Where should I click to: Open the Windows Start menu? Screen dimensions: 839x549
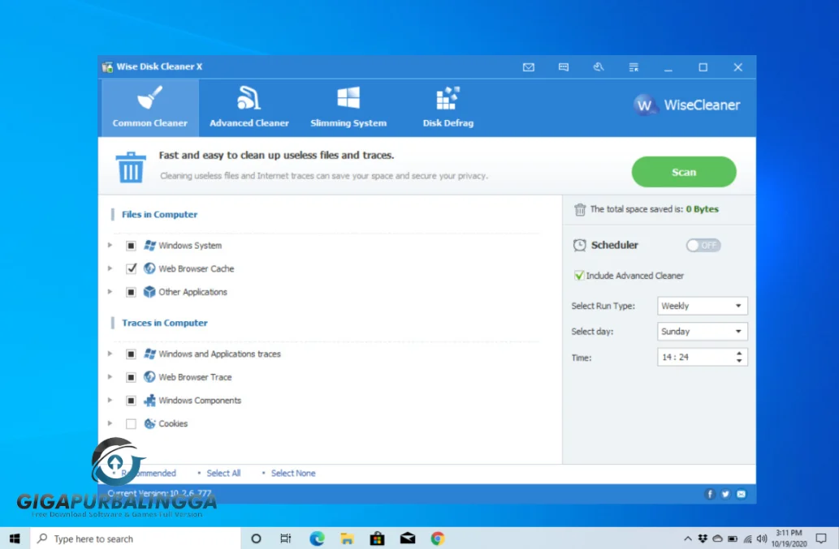(x=15, y=538)
